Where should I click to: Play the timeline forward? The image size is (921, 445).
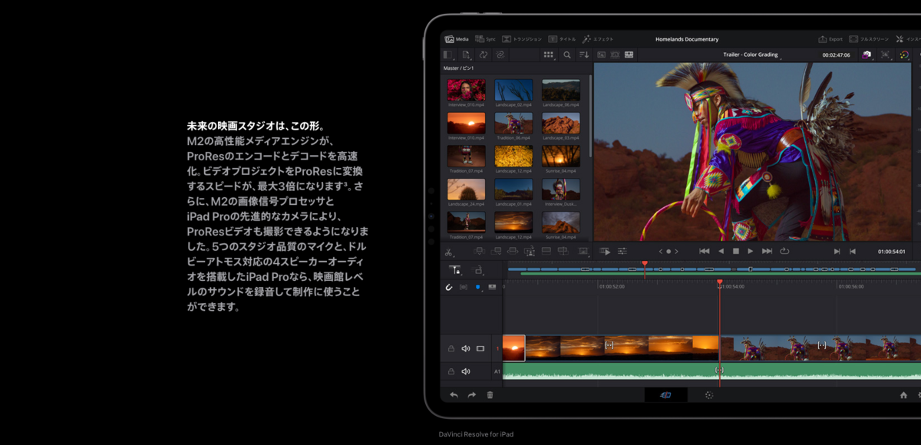coord(751,251)
